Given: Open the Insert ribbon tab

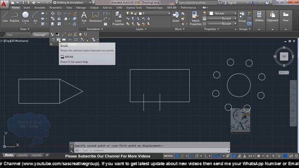Looking at the screenshot, I should click(x=27, y=7).
